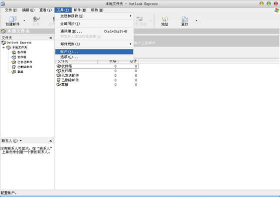The width and height of the screenshot is (280, 197).
Task: Click the 查找 find toolbar icon
Action: pos(185,19)
